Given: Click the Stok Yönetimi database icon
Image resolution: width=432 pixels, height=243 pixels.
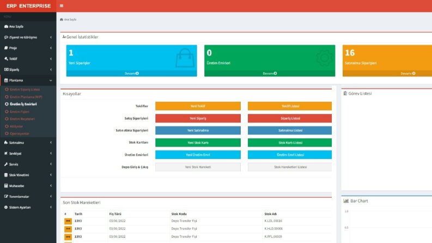Looking at the screenshot, I should tap(6, 175).
